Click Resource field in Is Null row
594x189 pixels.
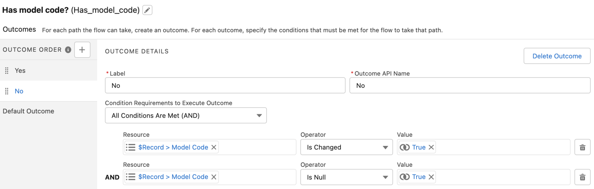point(209,177)
